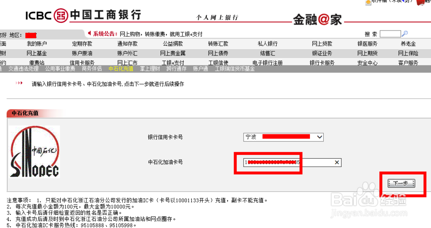The height and width of the screenshot is (228, 431).
Task: Open 银医服务 menu
Action: click(x=368, y=43)
